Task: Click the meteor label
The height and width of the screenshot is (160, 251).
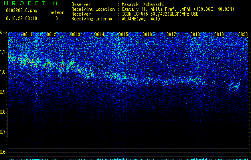Action: (x=57, y=12)
